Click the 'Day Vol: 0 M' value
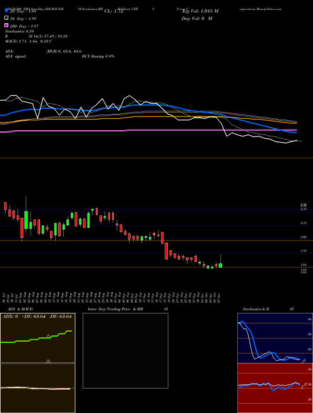The image size is (313, 413). click(197, 18)
